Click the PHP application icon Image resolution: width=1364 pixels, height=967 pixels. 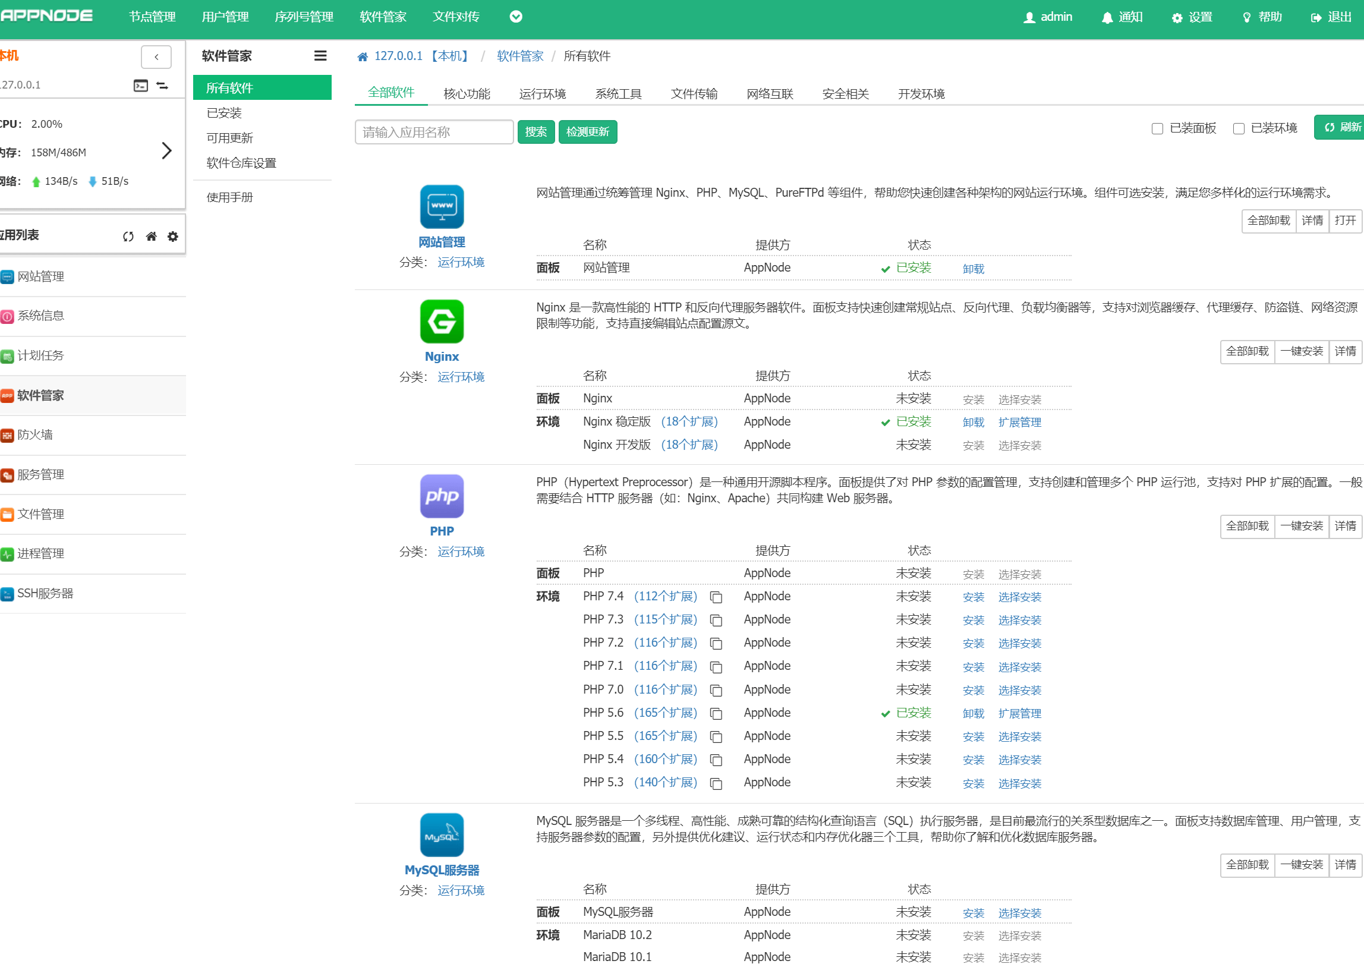coord(442,496)
